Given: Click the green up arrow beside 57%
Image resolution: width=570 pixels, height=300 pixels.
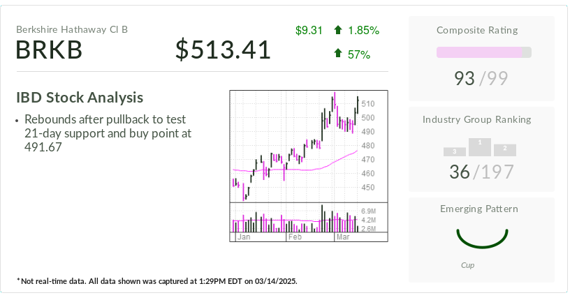Looking at the screenshot, I should click(x=338, y=53).
